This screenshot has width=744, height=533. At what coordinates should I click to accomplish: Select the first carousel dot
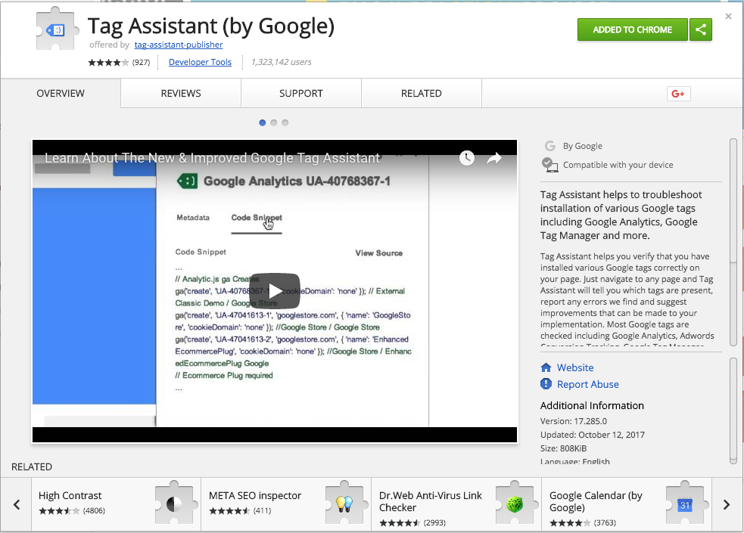click(x=263, y=122)
